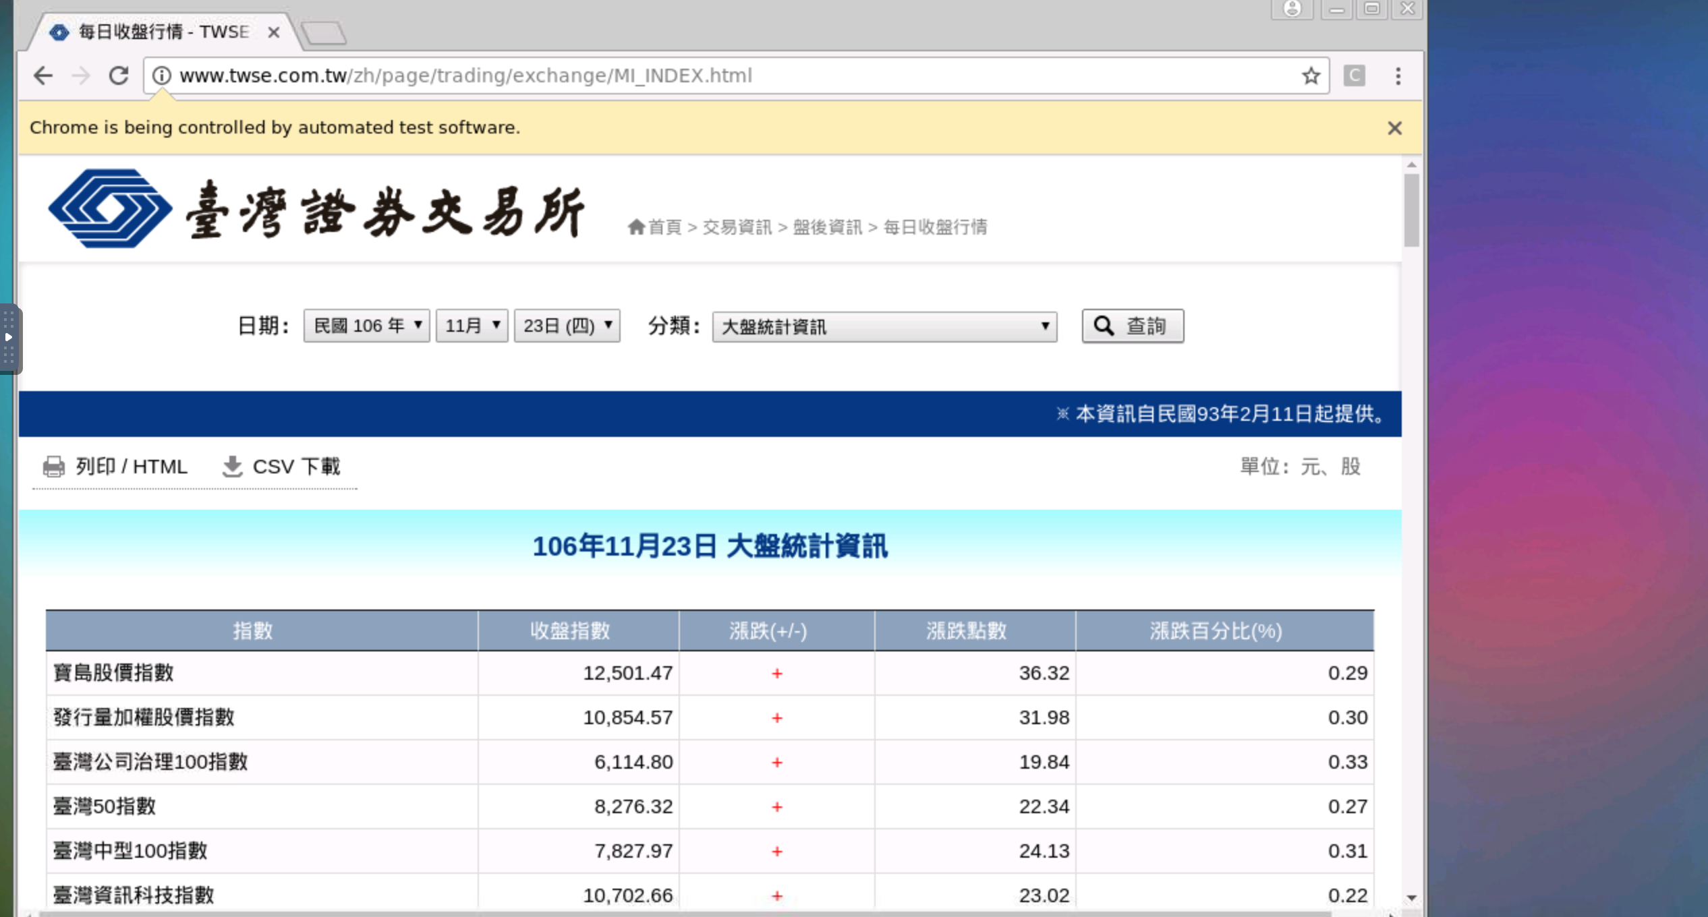This screenshot has width=1708, height=917.
Task: Reload the page with refresh icon
Action: point(119,76)
